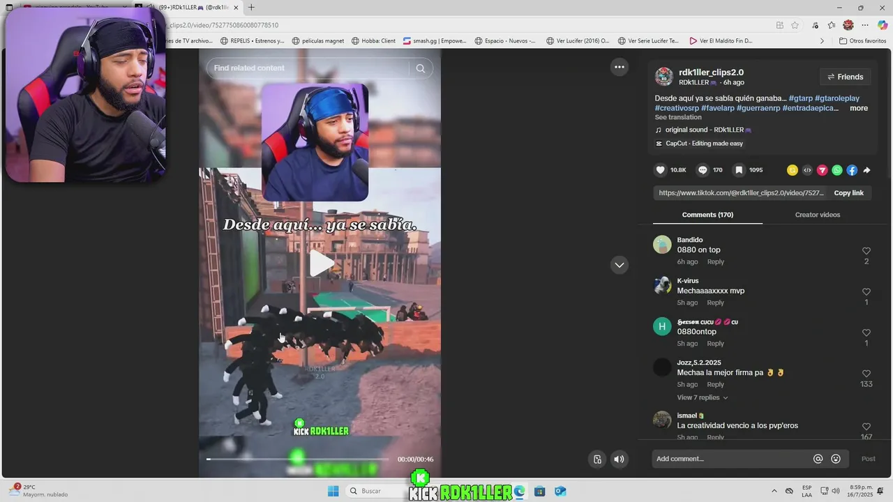Like Jozz comment with 133 likes
The height and width of the screenshot is (502, 893).
[866, 374]
